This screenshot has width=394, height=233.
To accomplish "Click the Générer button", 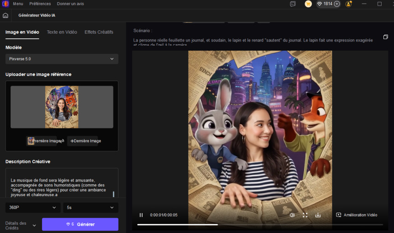I will click(x=80, y=224).
